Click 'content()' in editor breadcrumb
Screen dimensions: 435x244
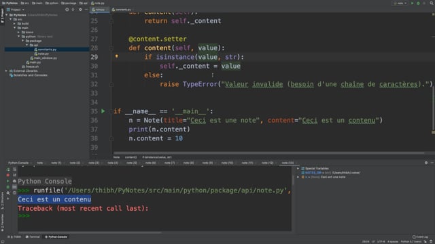(130, 157)
